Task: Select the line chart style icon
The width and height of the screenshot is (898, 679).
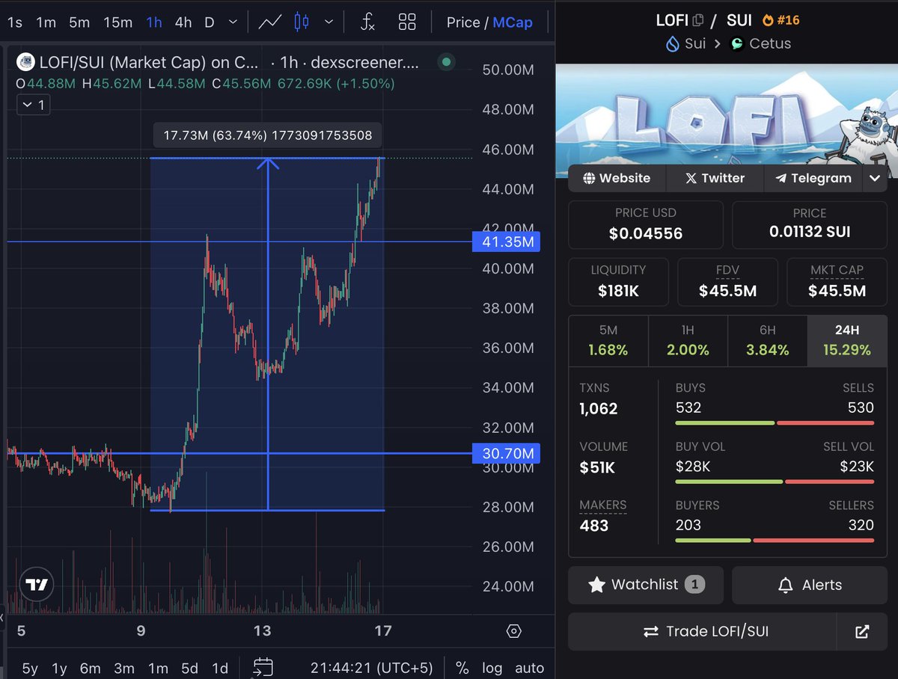Action: click(x=269, y=22)
